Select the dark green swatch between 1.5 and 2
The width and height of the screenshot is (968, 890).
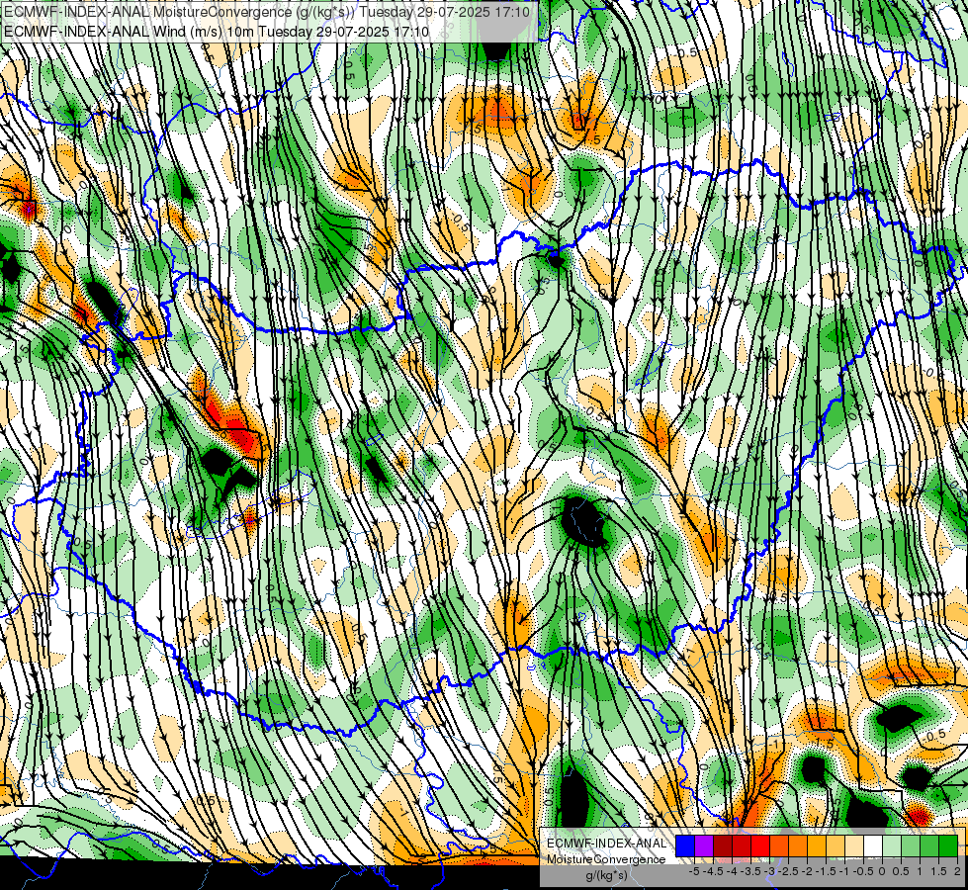(948, 845)
